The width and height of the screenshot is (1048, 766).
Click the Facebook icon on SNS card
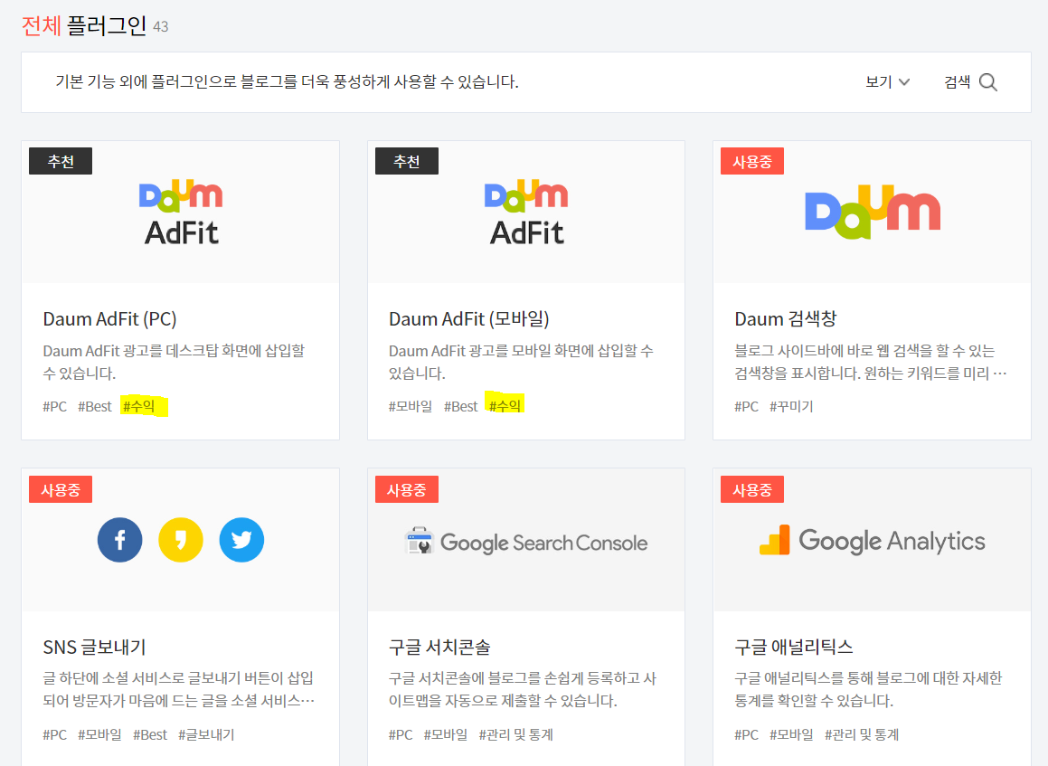tap(119, 539)
